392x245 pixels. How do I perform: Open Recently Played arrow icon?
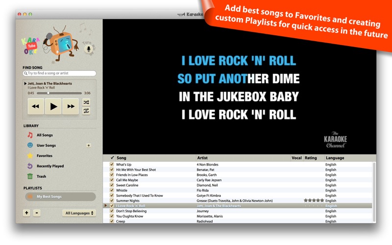(30, 166)
